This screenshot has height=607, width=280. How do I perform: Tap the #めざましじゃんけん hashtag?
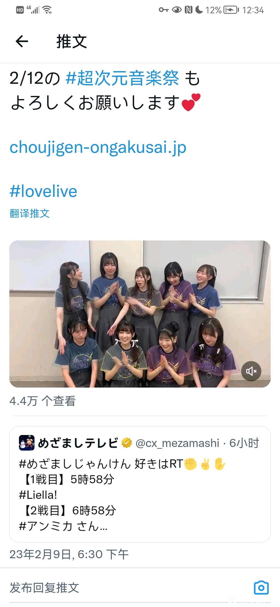[x=75, y=464]
